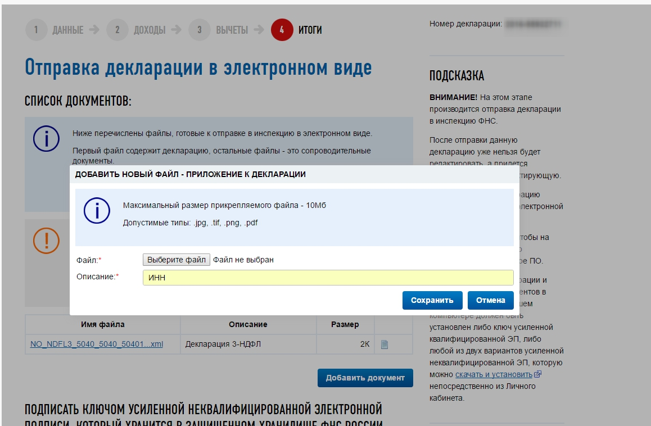Image resolution: width=651 pixels, height=426 pixels.
Task: Open step 1 'Данные' in the wizard
Action: [55, 30]
